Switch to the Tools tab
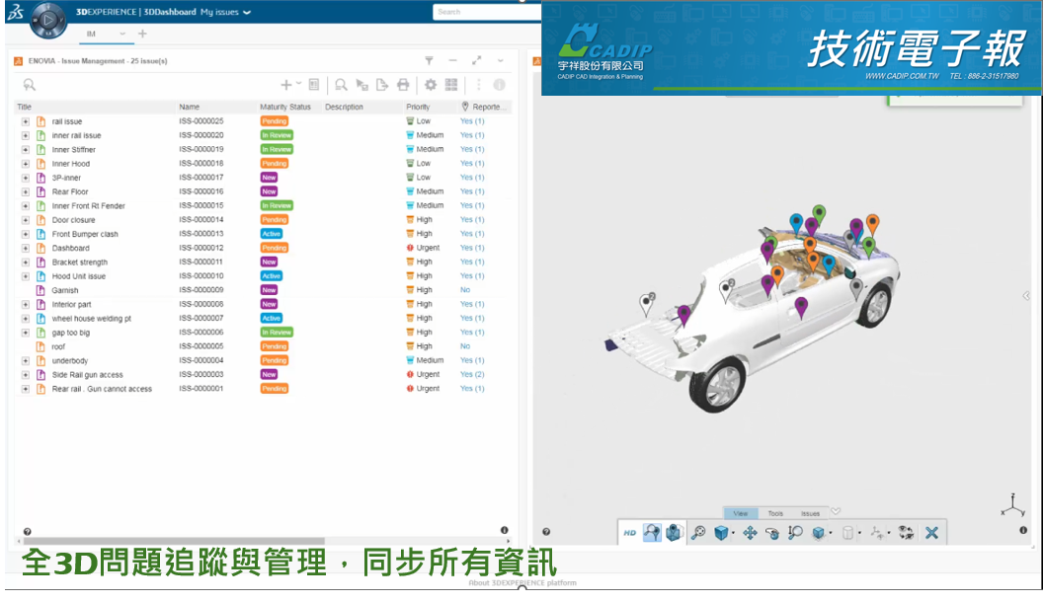Viewport: 1043px width, 602px height. point(775,513)
